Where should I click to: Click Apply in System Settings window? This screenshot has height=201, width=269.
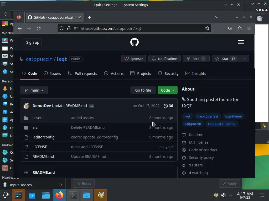[229, 183]
